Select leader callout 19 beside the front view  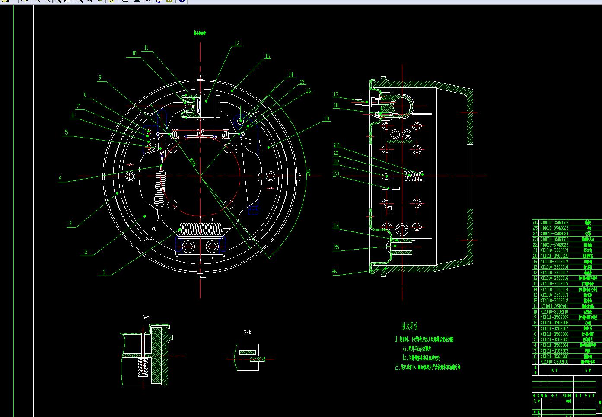[x=326, y=119]
